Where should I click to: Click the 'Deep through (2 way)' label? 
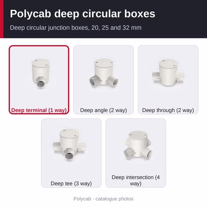pyautogui.click(x=168, y=110)
